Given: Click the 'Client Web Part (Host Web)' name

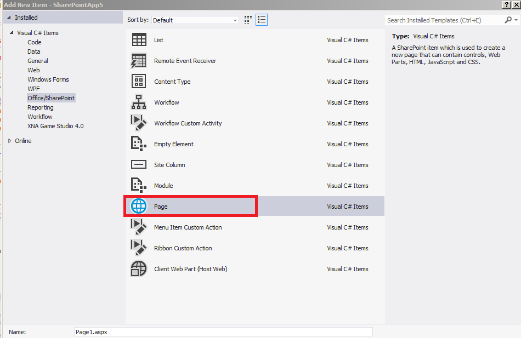Looking at the screenshot, I should [191, 269].
